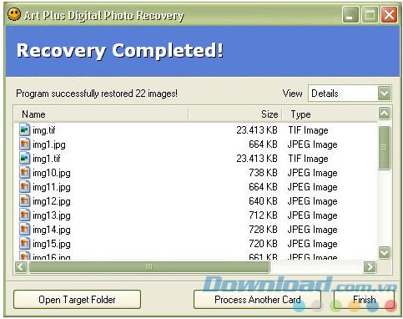Click the TIF file icon next to img1.tif
Screen dimensions: 403x319
pyautogui.click(x=24, y=159)
